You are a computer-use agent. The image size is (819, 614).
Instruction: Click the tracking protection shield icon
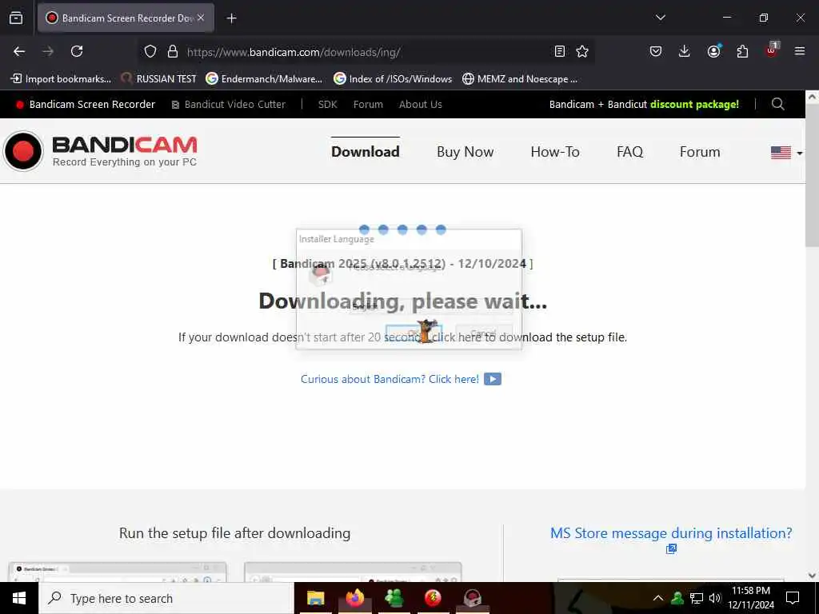(x=150, y=51)
